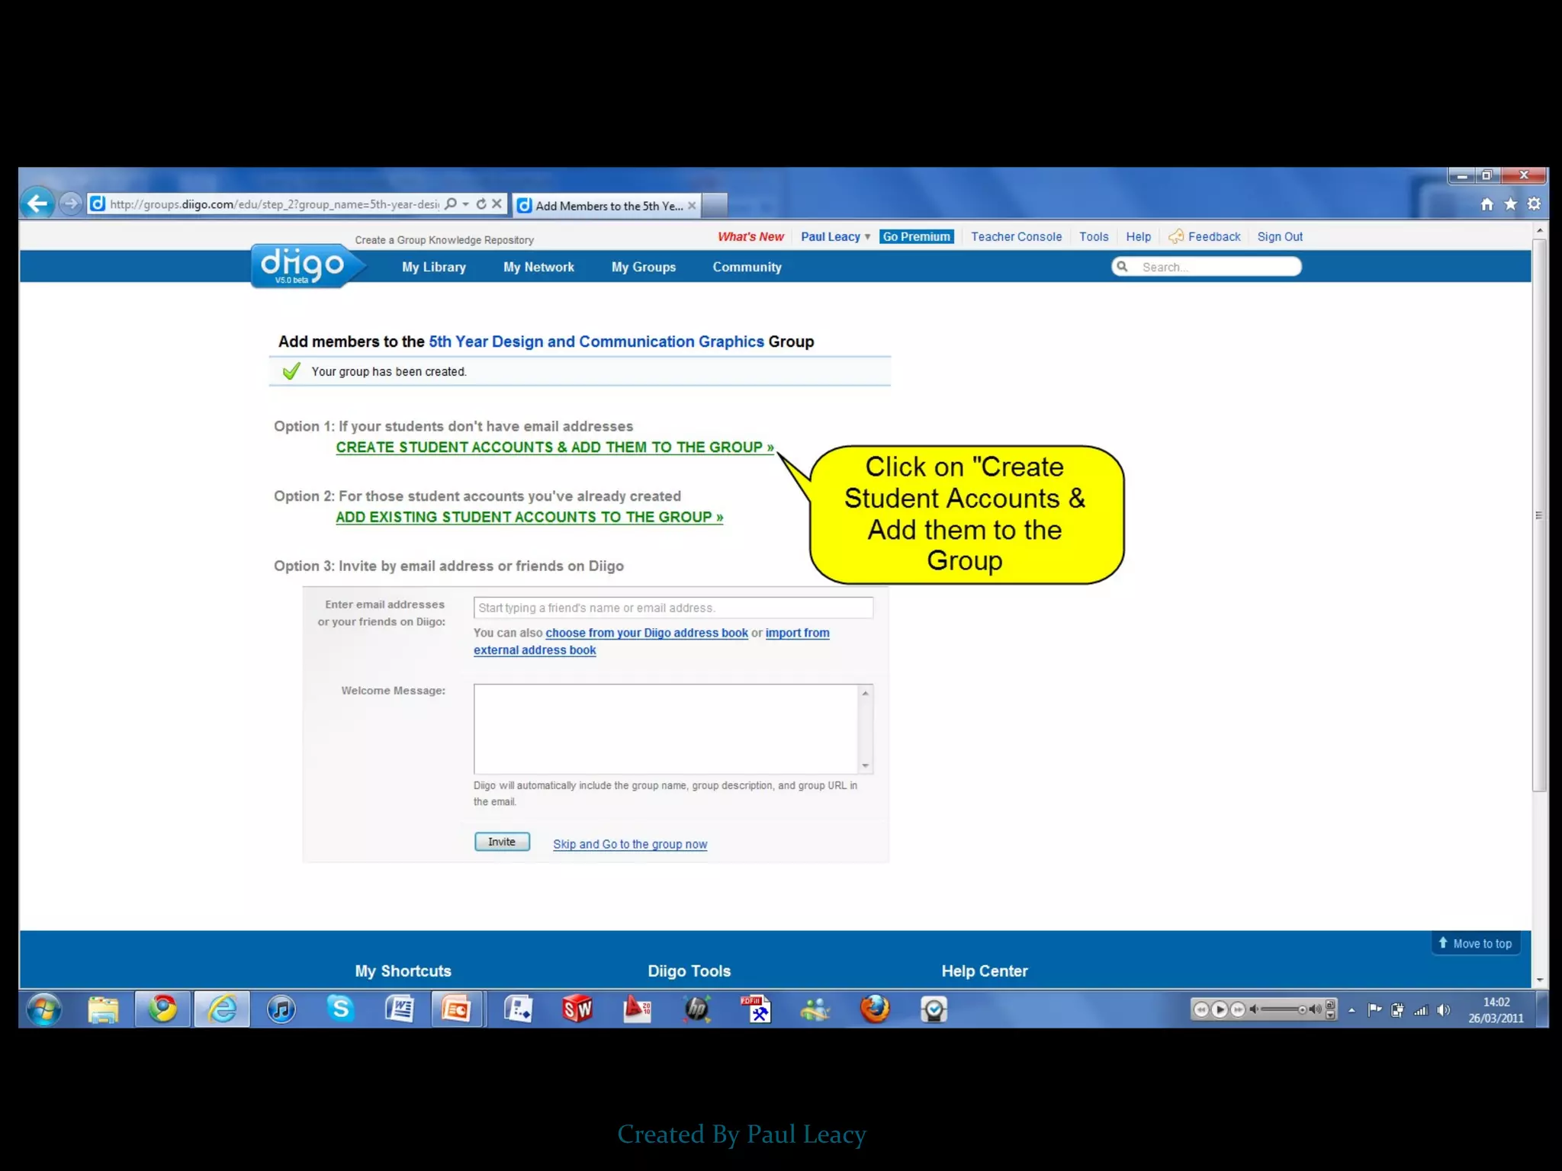1562x1171 pixels.
Task: Click the browser forward arrow
Action: coord(70,204)
